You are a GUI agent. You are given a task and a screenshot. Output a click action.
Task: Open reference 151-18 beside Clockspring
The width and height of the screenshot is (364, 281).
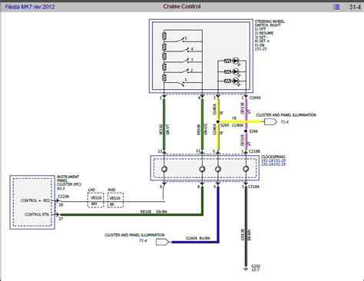pyautogui.click(x=267, y=160)
